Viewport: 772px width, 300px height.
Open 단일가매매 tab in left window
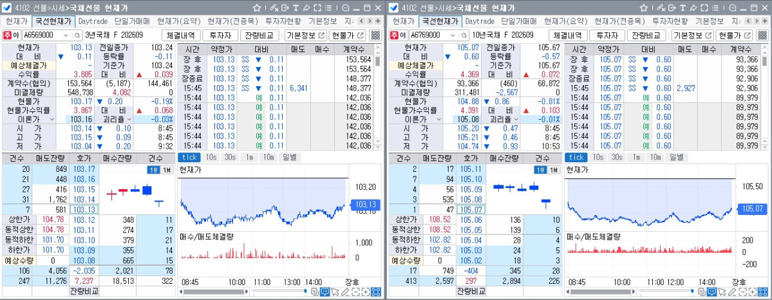coord(132,21)
